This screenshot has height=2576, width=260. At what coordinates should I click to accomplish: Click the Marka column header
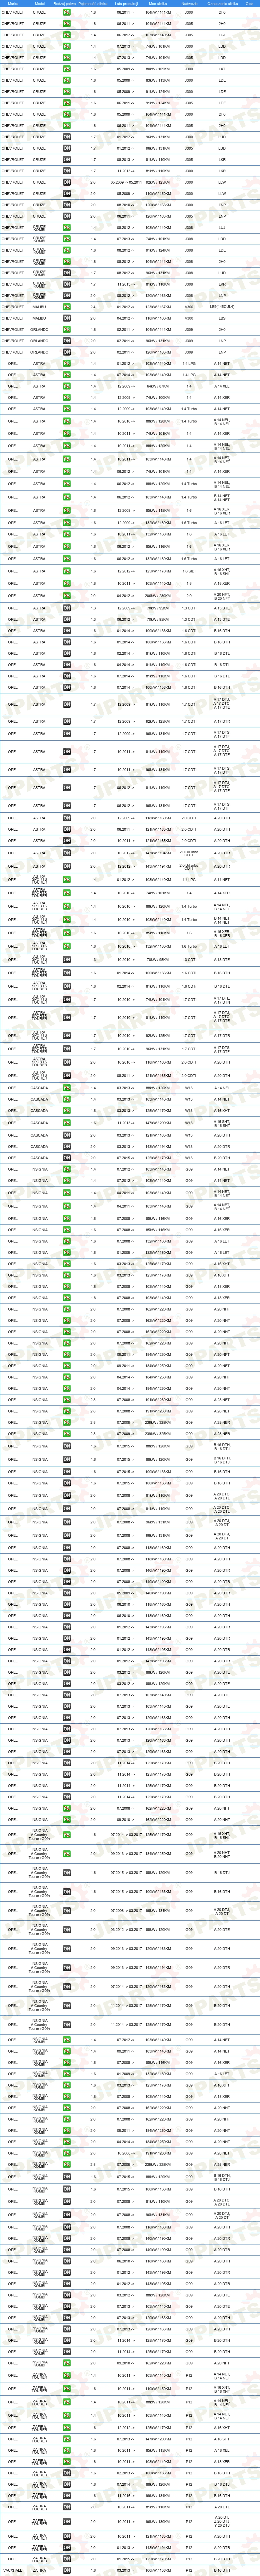[x=13, y=4]
